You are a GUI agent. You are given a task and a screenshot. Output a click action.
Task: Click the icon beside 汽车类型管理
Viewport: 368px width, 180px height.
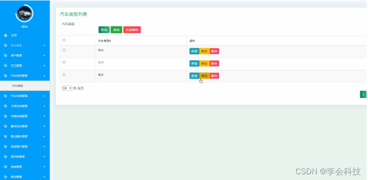coord(6,76)
